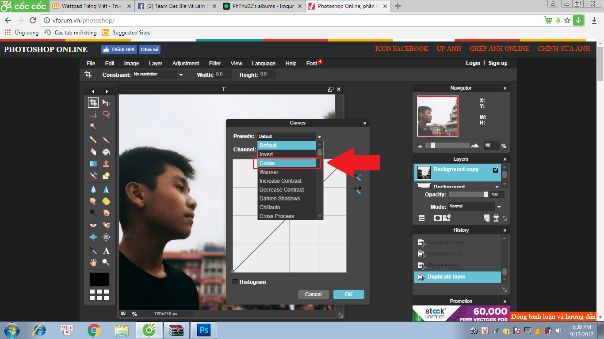
Task: Click Cancel in Curves dialog
Action: tap(313, 294)
